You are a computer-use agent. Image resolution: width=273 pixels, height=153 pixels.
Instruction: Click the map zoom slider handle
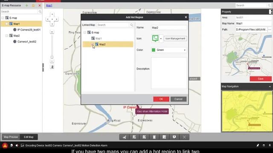click(x=52, y=57)
